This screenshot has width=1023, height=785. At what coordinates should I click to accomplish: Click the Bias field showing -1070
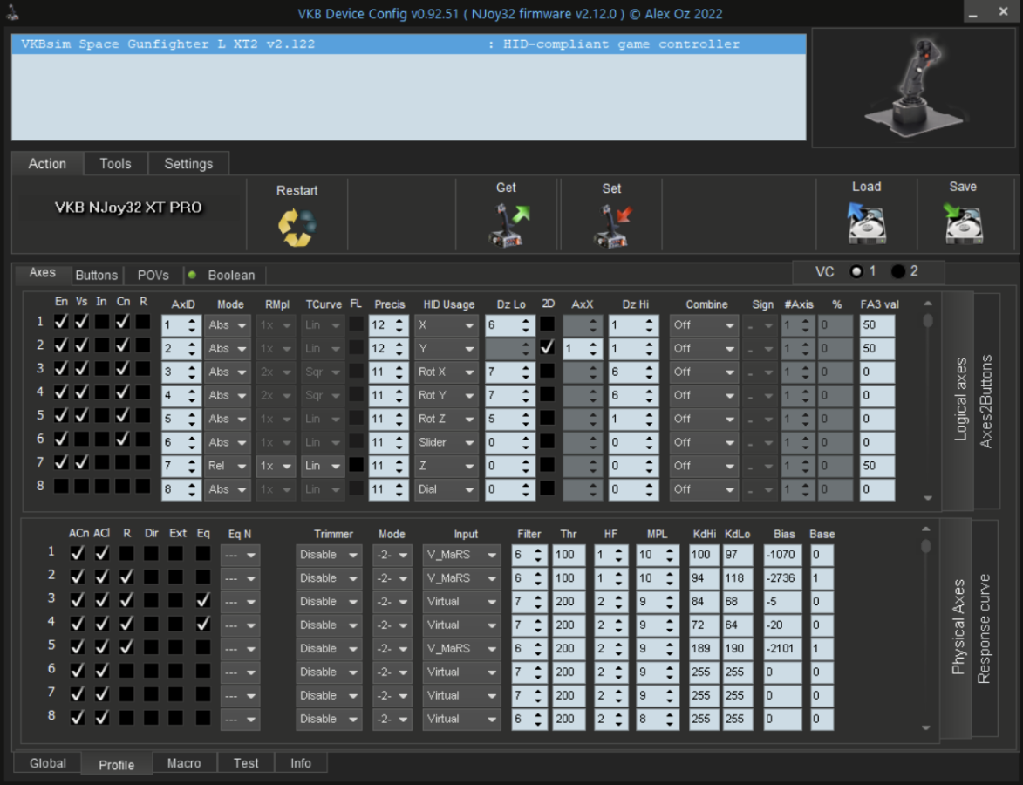[782, 555]
